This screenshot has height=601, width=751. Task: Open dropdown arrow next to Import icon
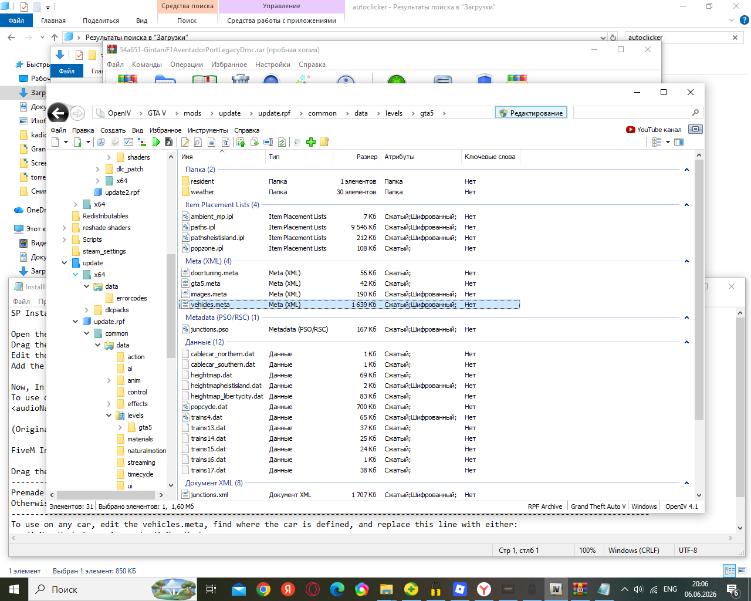(88, 142)
